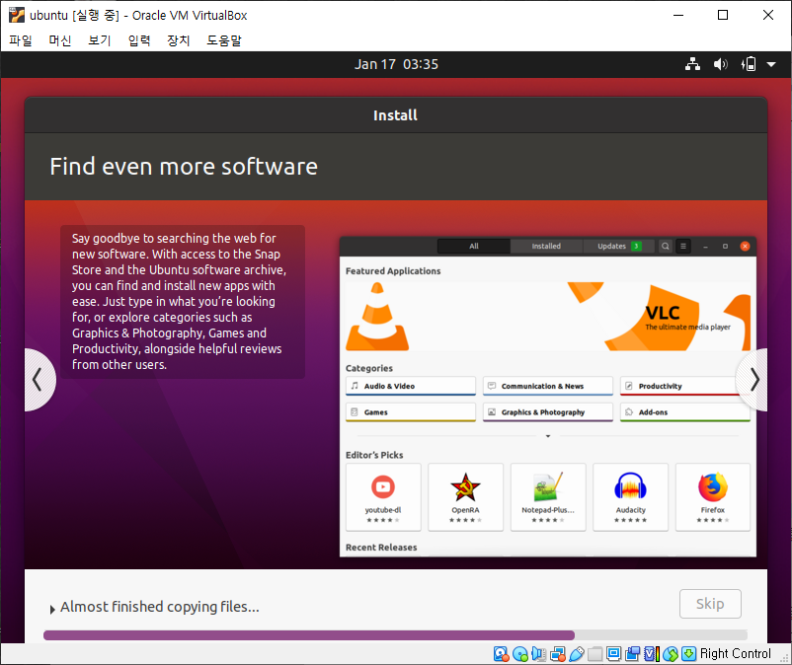Maximize the VirtualBox window
The height and width of the screenshot is (665, 792).
pos(723,15)
